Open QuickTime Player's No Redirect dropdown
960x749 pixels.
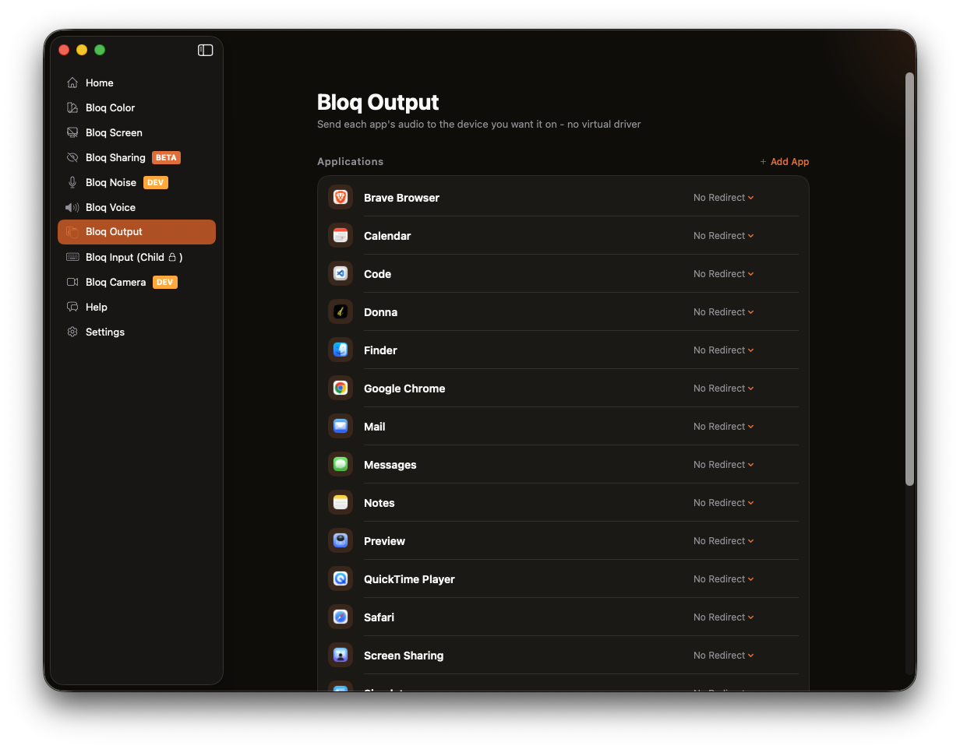coord(724,579)
